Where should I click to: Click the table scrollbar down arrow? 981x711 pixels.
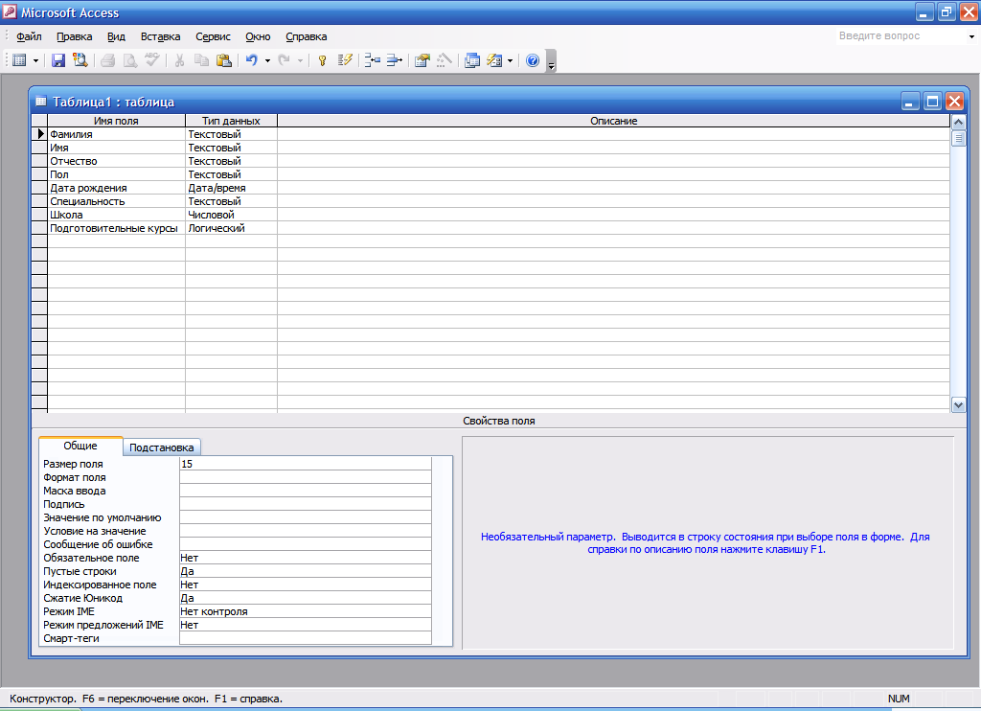coord(958,405)
